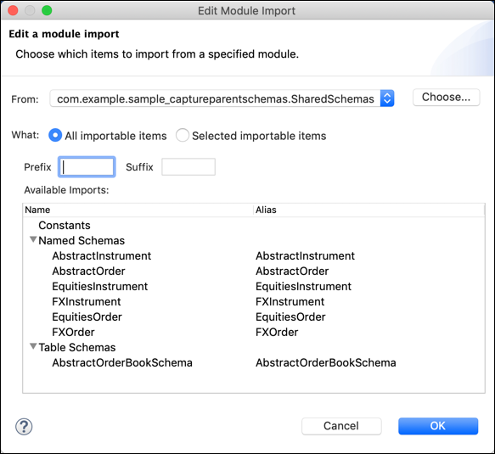Focus the Prefix text field
Image resolution: width=495 pixels, height=454 pixels.
point(87,167)
